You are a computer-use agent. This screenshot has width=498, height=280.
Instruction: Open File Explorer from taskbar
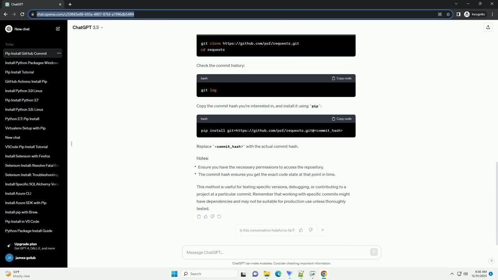coord(267,274)
